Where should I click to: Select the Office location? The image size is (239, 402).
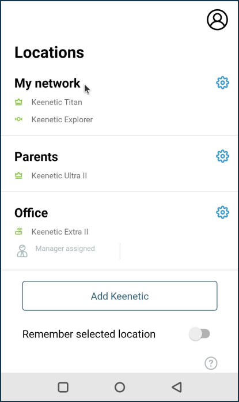coord(31,213)
